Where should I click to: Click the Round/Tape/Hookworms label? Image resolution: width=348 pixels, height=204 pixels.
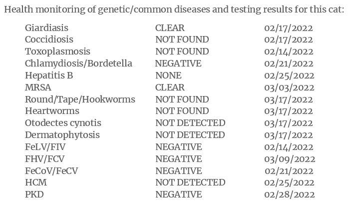click(x=80, y=99)
